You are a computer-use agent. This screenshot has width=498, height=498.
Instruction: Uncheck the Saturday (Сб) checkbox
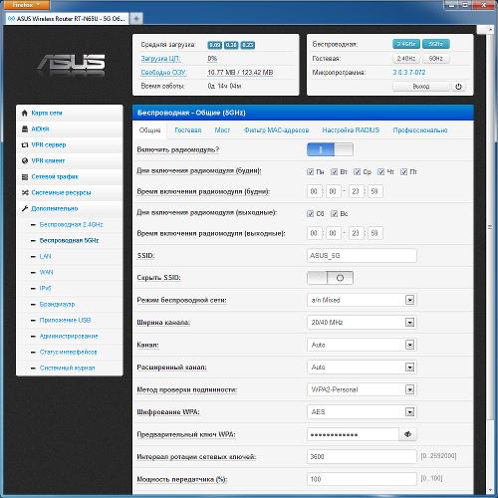coord(310,213)
